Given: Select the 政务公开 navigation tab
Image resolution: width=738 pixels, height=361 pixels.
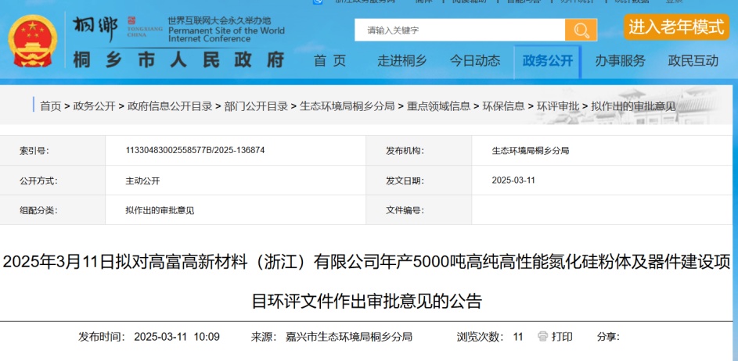Looking at the screenshot, I should [548, 61].
